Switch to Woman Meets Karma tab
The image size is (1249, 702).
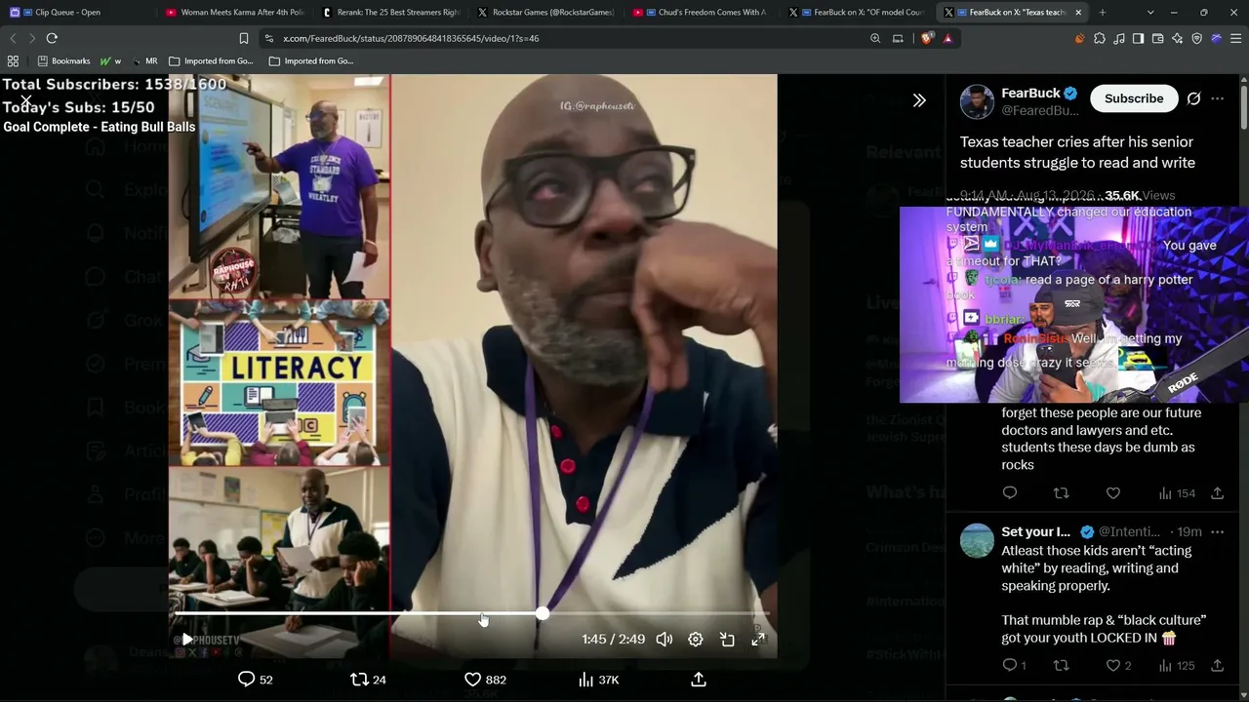(234, 13)
